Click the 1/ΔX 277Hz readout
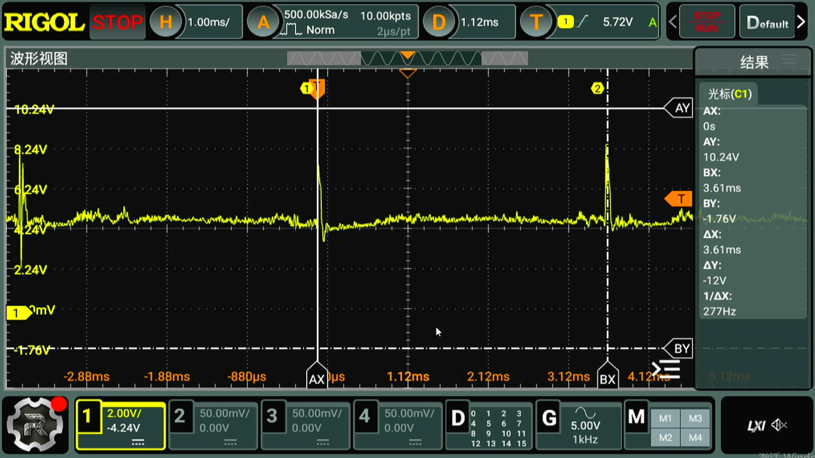This screenshot has height=458, width=815. click(719, 312)
